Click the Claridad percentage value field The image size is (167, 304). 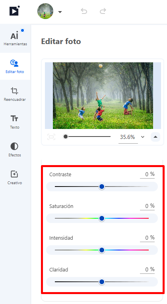148,269
